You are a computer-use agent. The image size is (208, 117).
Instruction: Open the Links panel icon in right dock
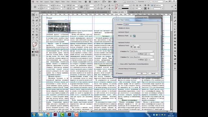(175, 24)
